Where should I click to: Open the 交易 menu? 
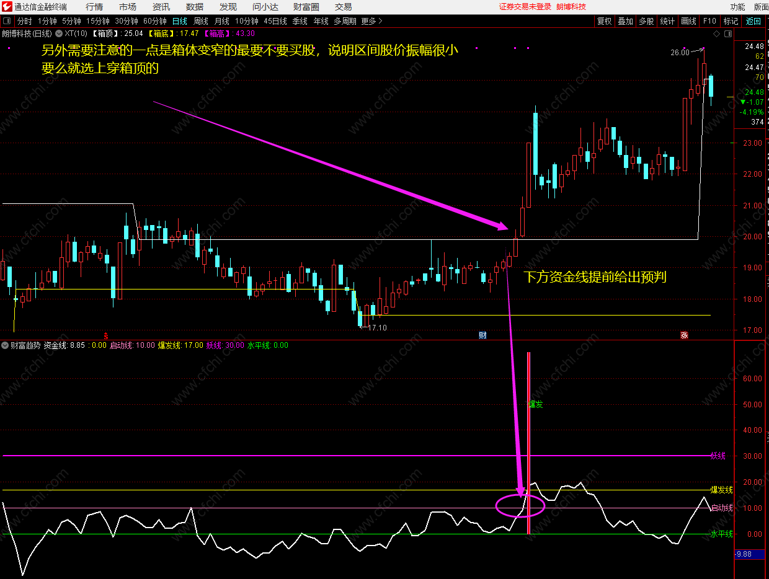[344, 7]
